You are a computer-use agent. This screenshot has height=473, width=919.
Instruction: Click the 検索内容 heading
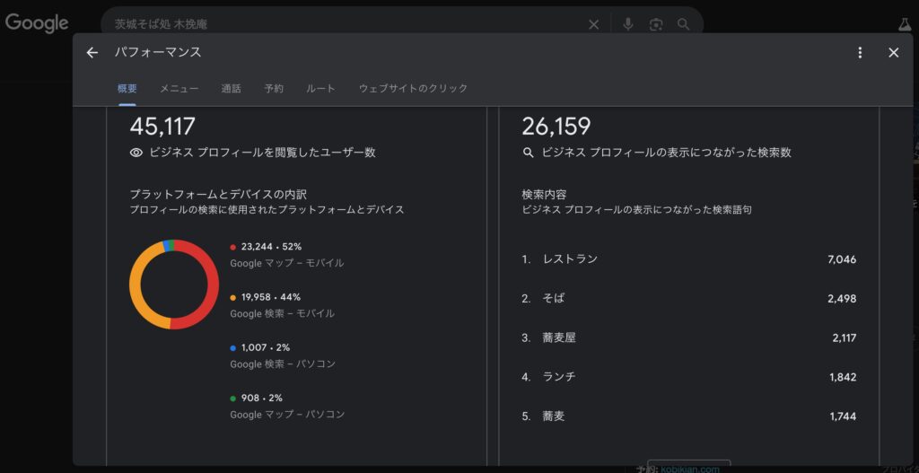[544, 194]
